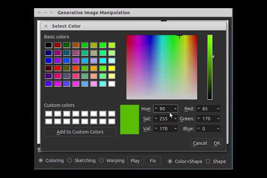
Task: Click the Val field showing 170
Action: (165, 128)
